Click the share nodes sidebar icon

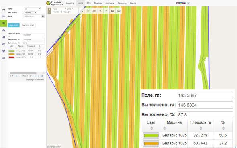pos(4,44)
